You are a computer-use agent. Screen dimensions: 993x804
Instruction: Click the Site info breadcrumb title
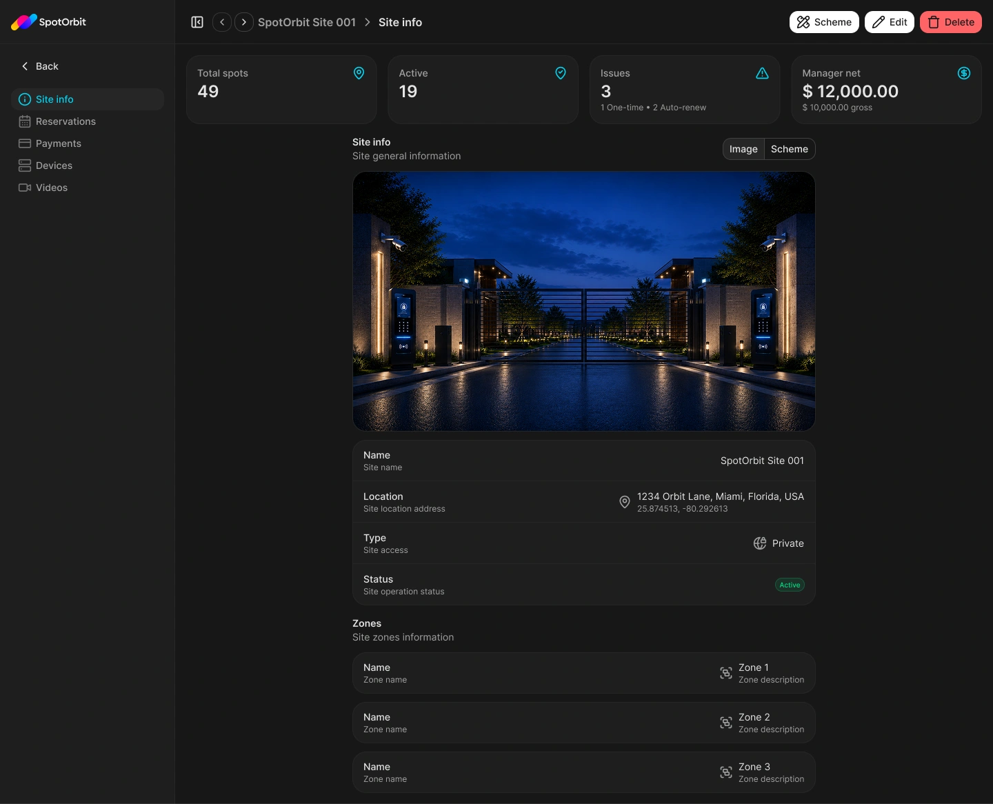(x=400, y=22)
